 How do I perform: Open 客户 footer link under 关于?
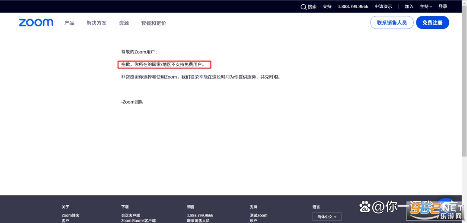point(65,220)
